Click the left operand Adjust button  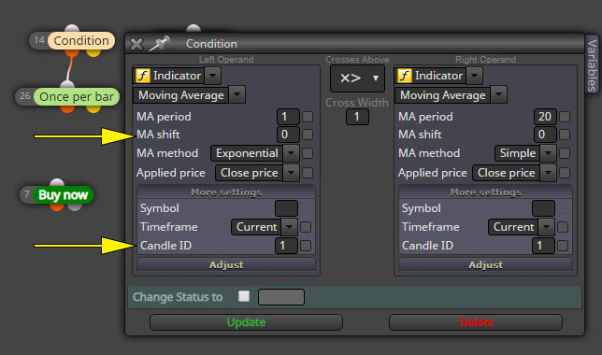click(x=226, y=264)
